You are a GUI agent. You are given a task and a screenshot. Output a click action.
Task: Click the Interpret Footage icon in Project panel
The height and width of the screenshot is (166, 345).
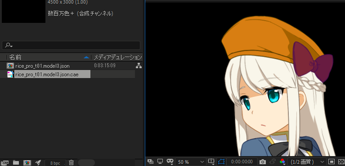tap(5, 163)
